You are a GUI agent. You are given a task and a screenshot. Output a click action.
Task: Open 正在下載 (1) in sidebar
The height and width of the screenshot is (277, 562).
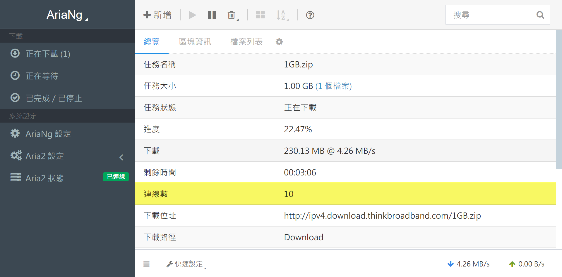coord(48,54)
